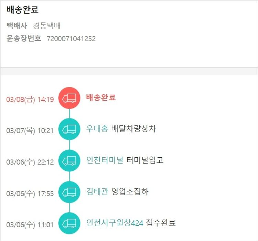
Task: Click the truck icon beside 인천서구원창424 접수완료
Action: 70,223
